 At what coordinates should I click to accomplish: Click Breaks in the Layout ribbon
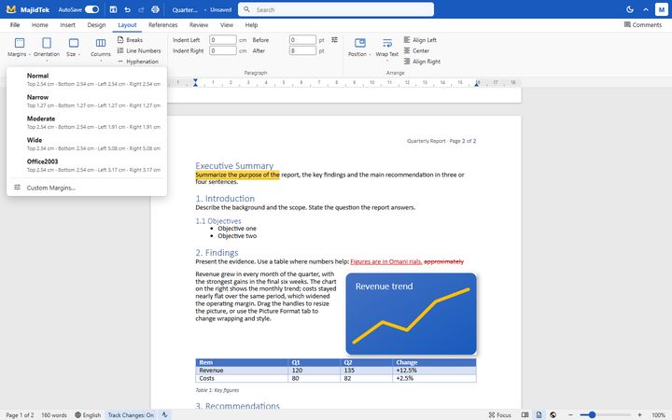130,40
